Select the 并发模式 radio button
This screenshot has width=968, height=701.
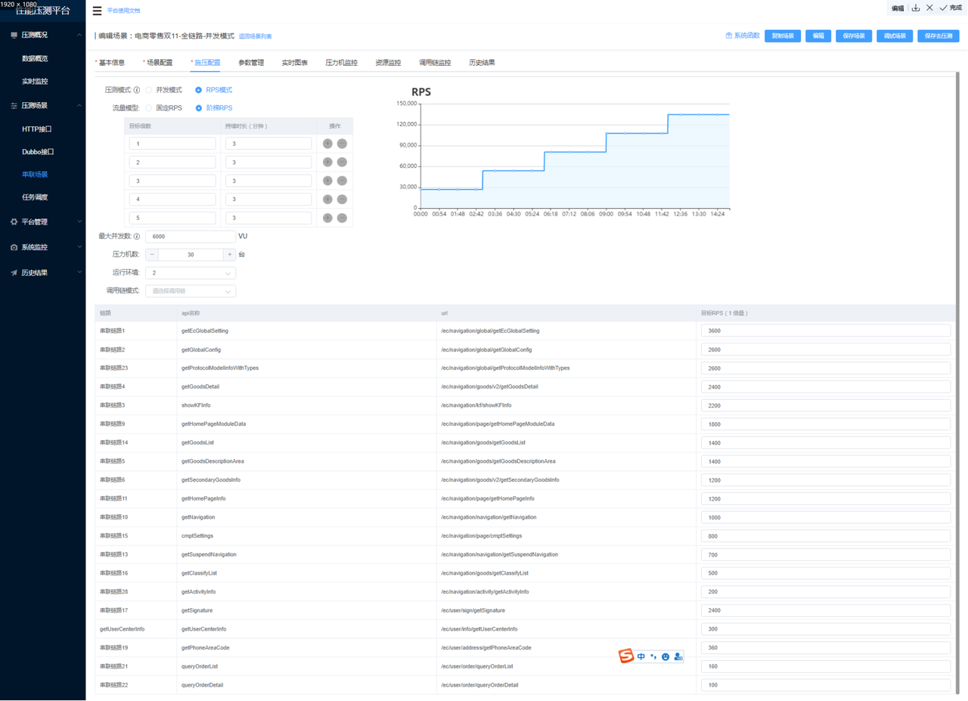(x=149, y=90)
